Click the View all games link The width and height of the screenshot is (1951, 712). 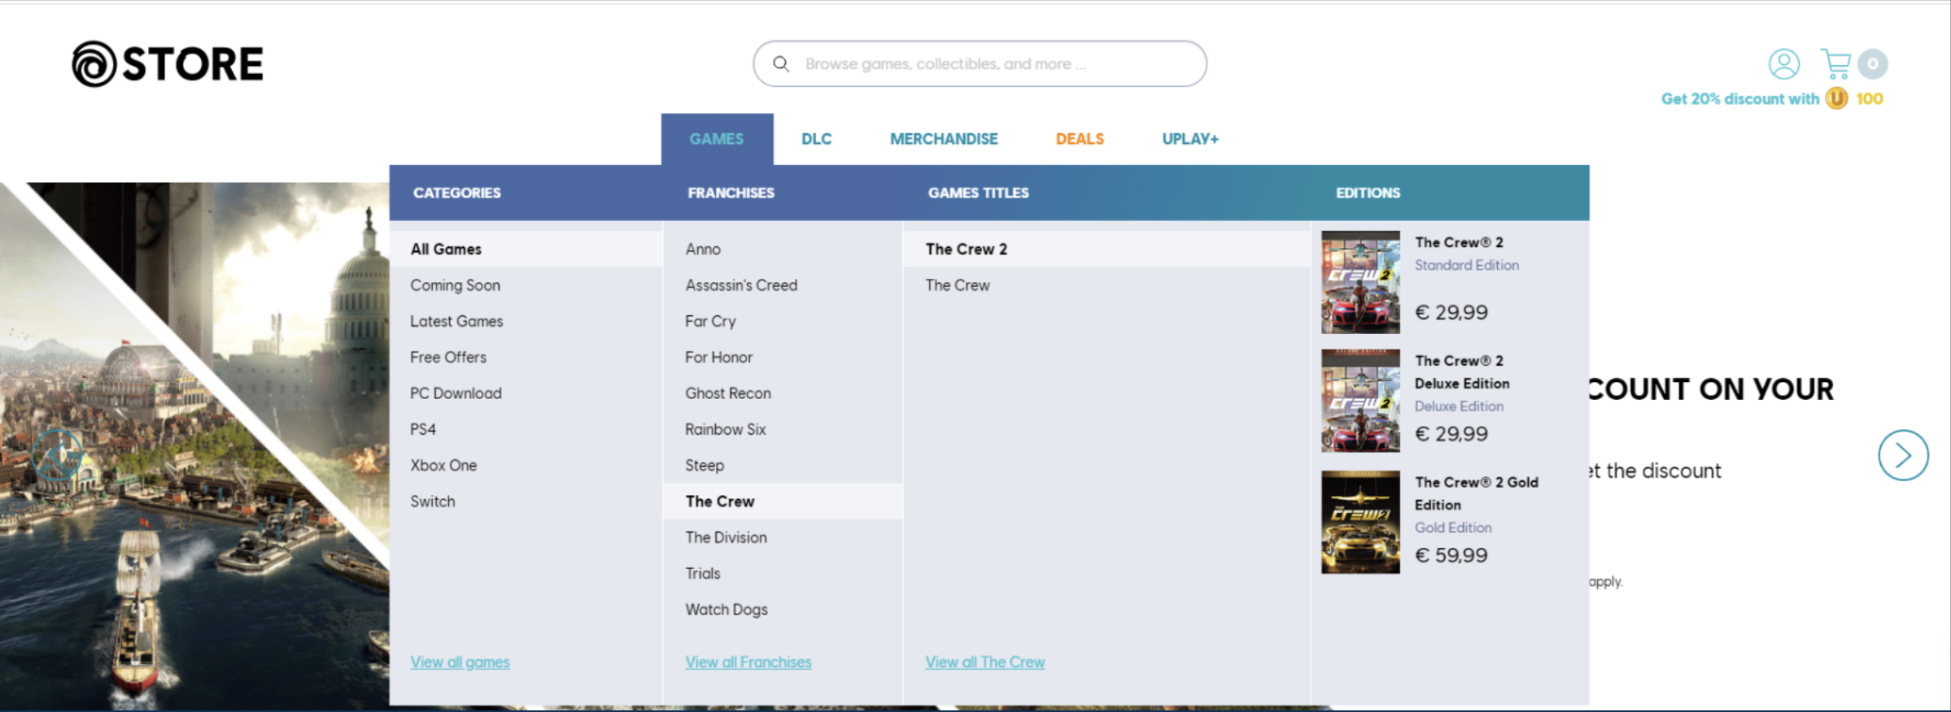(x=460, y=662)
